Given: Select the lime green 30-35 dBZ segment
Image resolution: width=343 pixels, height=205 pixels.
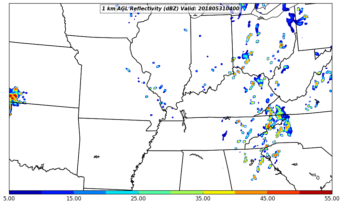Looking at the screenshot, I should (x=187, y=192).
